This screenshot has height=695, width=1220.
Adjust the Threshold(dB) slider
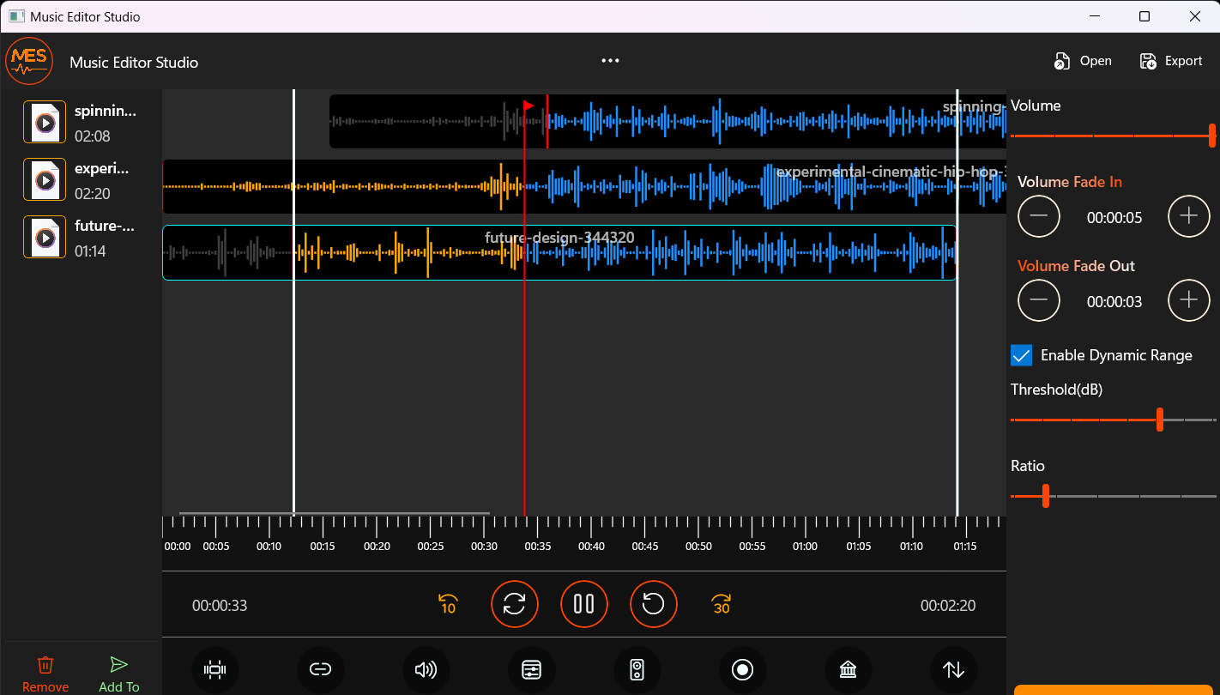pyautogui.click(x=1160, y=420)
